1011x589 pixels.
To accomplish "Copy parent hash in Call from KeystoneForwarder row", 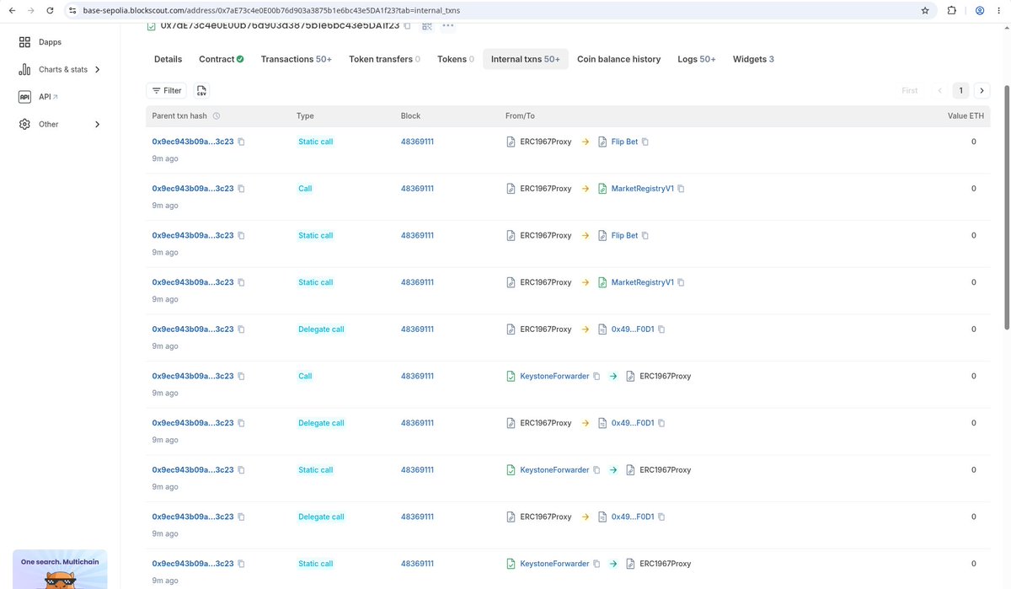I will (x=242, y=377).
